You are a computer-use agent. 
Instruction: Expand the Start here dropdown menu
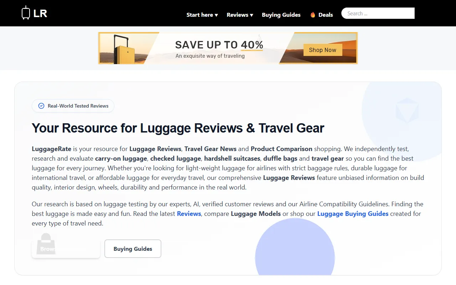[x=202, y=15]
